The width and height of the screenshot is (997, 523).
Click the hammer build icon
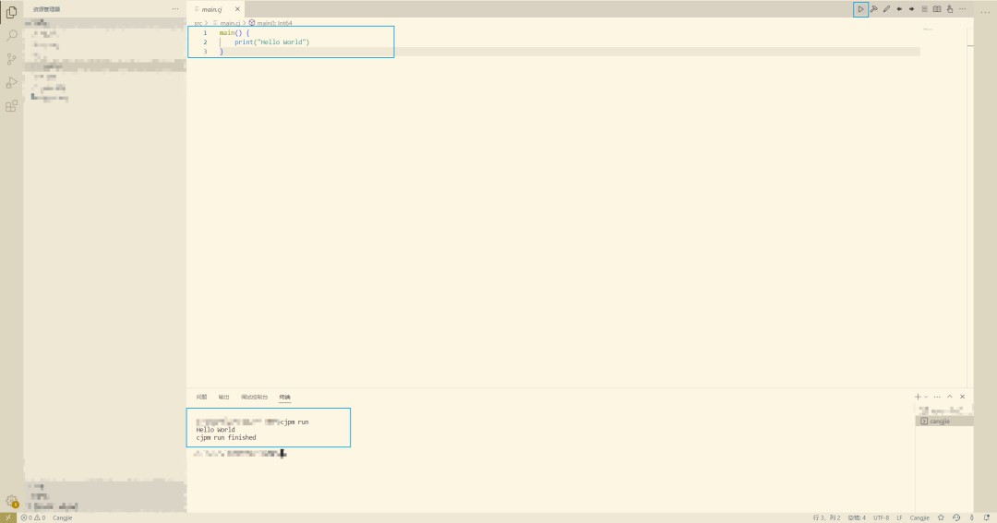coord(873,9)
